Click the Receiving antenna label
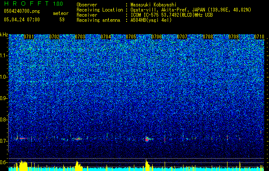This screenshot has width=269, height=171. (x=98, y=20)
